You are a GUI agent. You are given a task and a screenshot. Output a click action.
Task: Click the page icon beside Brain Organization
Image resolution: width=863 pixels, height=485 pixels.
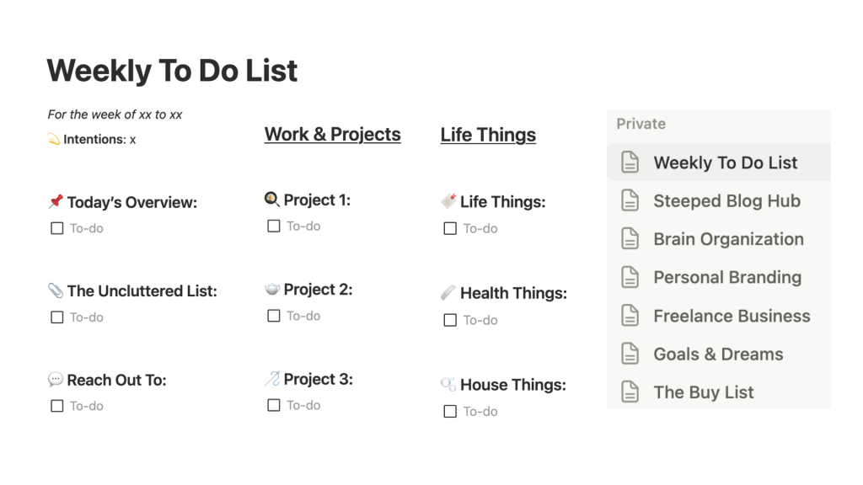coord(630,239)
